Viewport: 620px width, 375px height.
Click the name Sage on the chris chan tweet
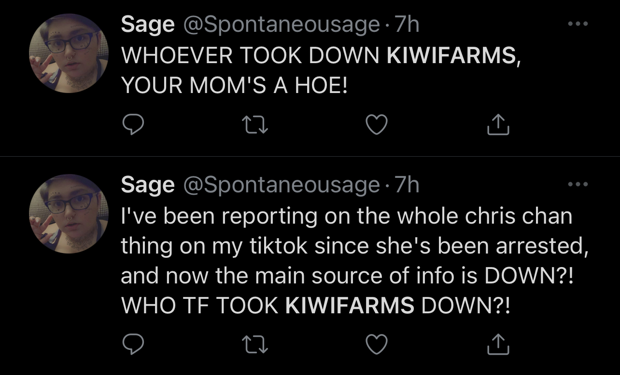coord(147,185)
